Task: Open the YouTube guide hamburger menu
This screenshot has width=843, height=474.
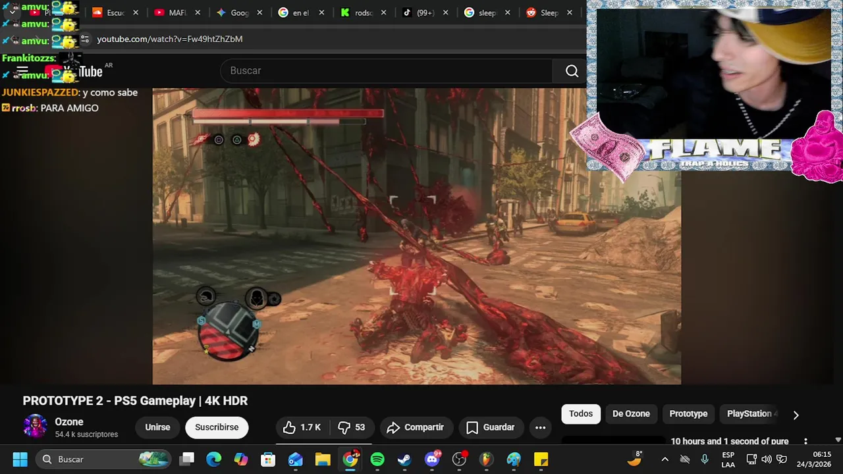Action: (22, 71)
